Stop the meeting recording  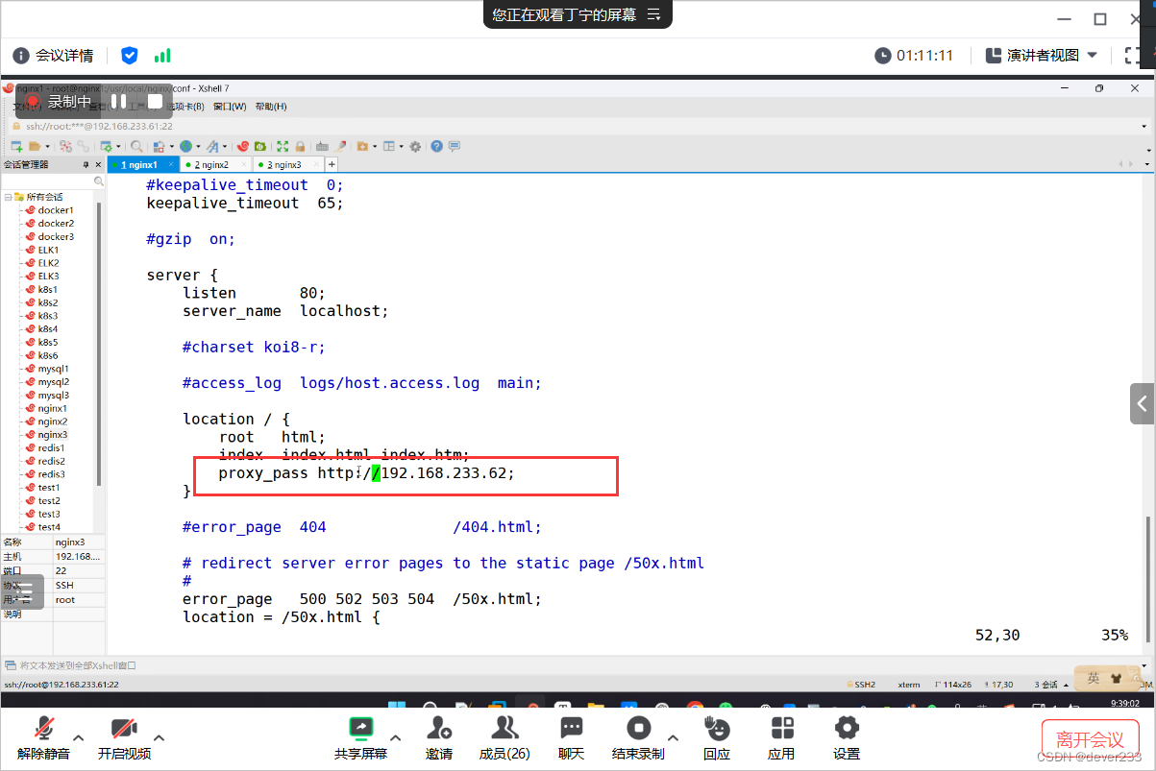click(x=638, y=737)
